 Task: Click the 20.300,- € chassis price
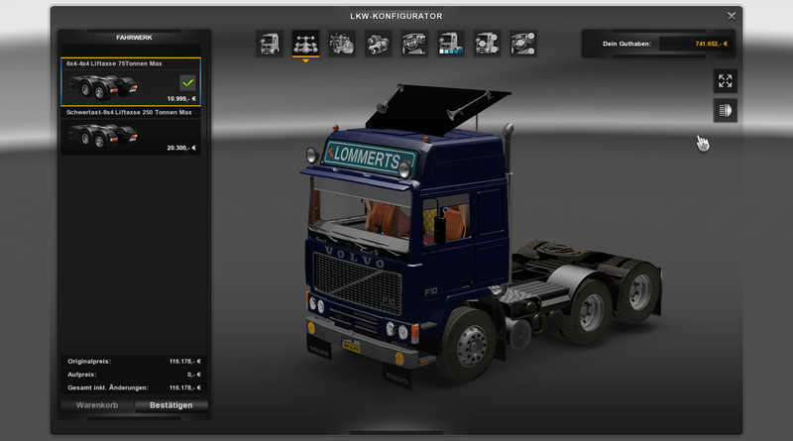[x=181, y=148]
